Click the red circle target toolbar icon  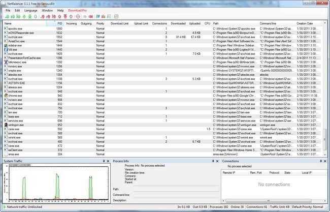coord(78,16)
